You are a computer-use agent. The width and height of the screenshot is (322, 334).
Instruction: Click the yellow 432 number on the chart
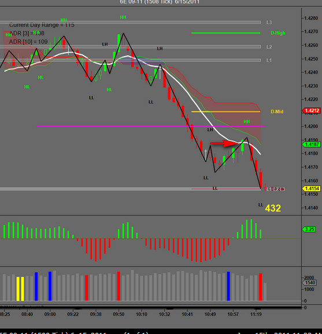273,208
